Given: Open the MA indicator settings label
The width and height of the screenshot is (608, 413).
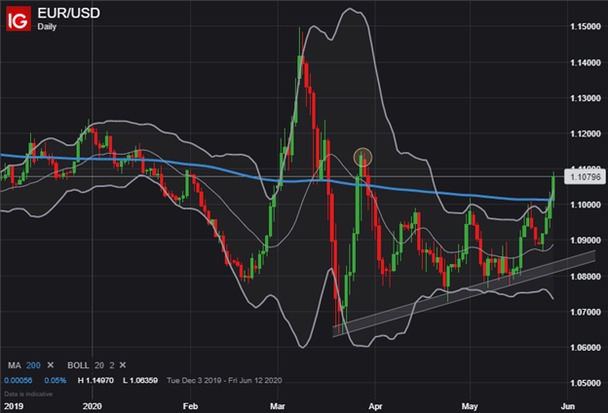Looking at the screenshot, I should [x=15, y=365].
